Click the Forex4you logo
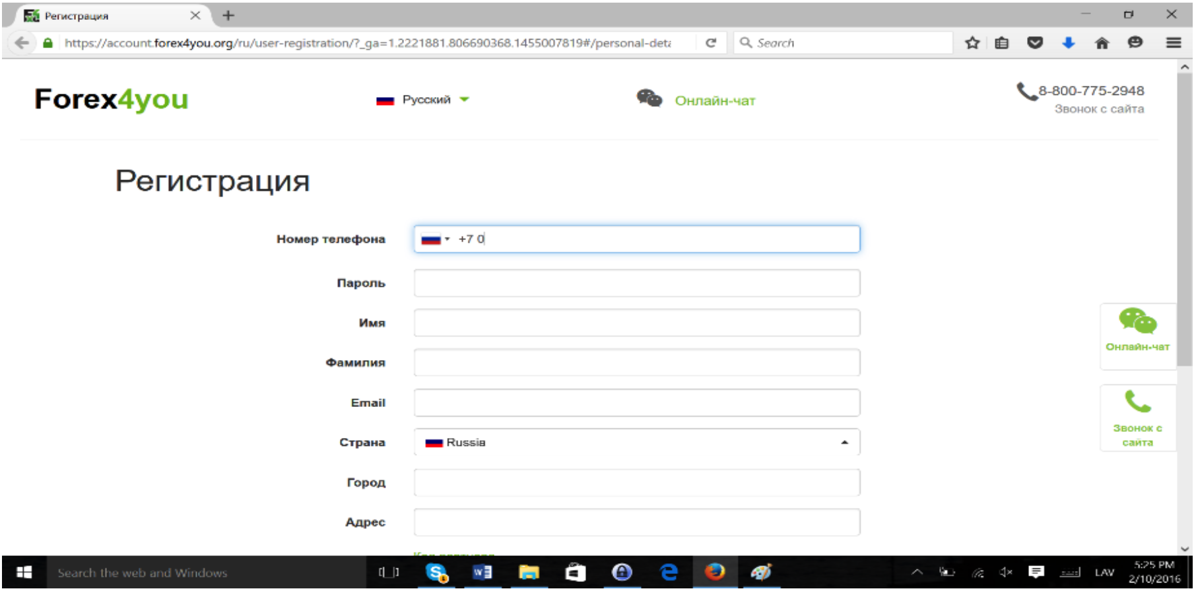Viewport: 1196px width, 593px height. (112, 100)
